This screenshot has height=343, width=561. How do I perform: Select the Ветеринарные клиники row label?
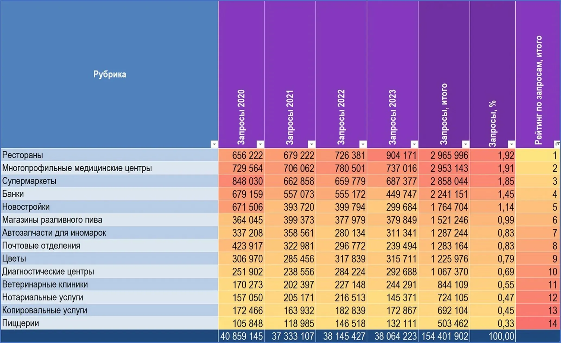pyautogui.click(x=45, y=284)
